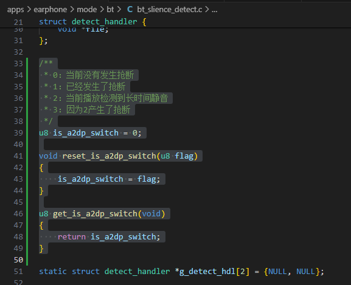The width and height of the screenshot is (351, 285).
Task: Expand chevron after 'bt' in breadcrumb
Action: coord(119,10)
